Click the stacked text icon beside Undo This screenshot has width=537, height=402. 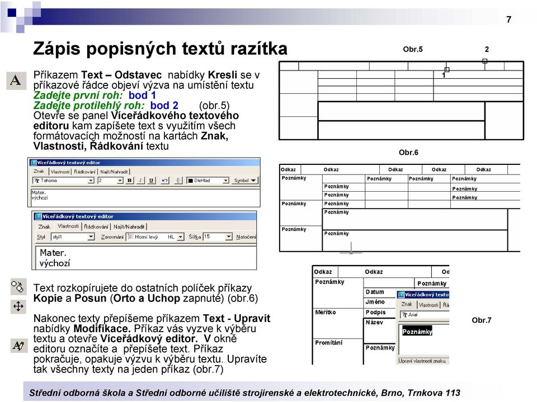[x=178, y=181]
